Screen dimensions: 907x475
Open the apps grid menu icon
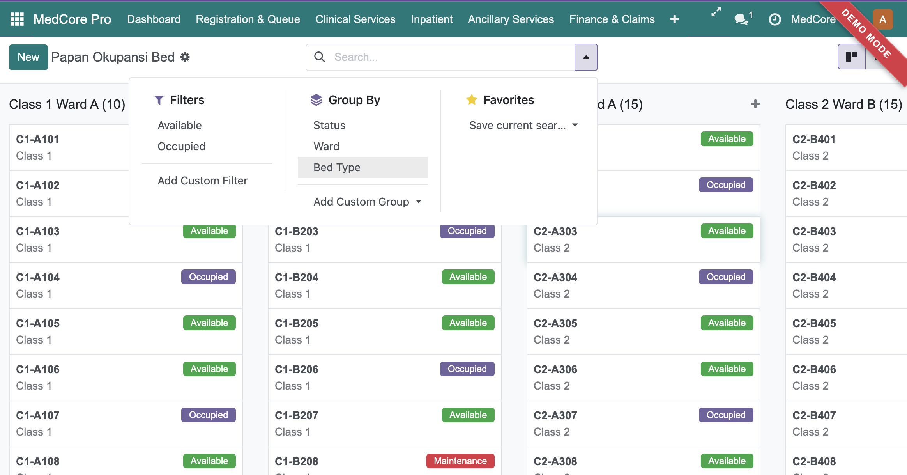click(17, 19)
